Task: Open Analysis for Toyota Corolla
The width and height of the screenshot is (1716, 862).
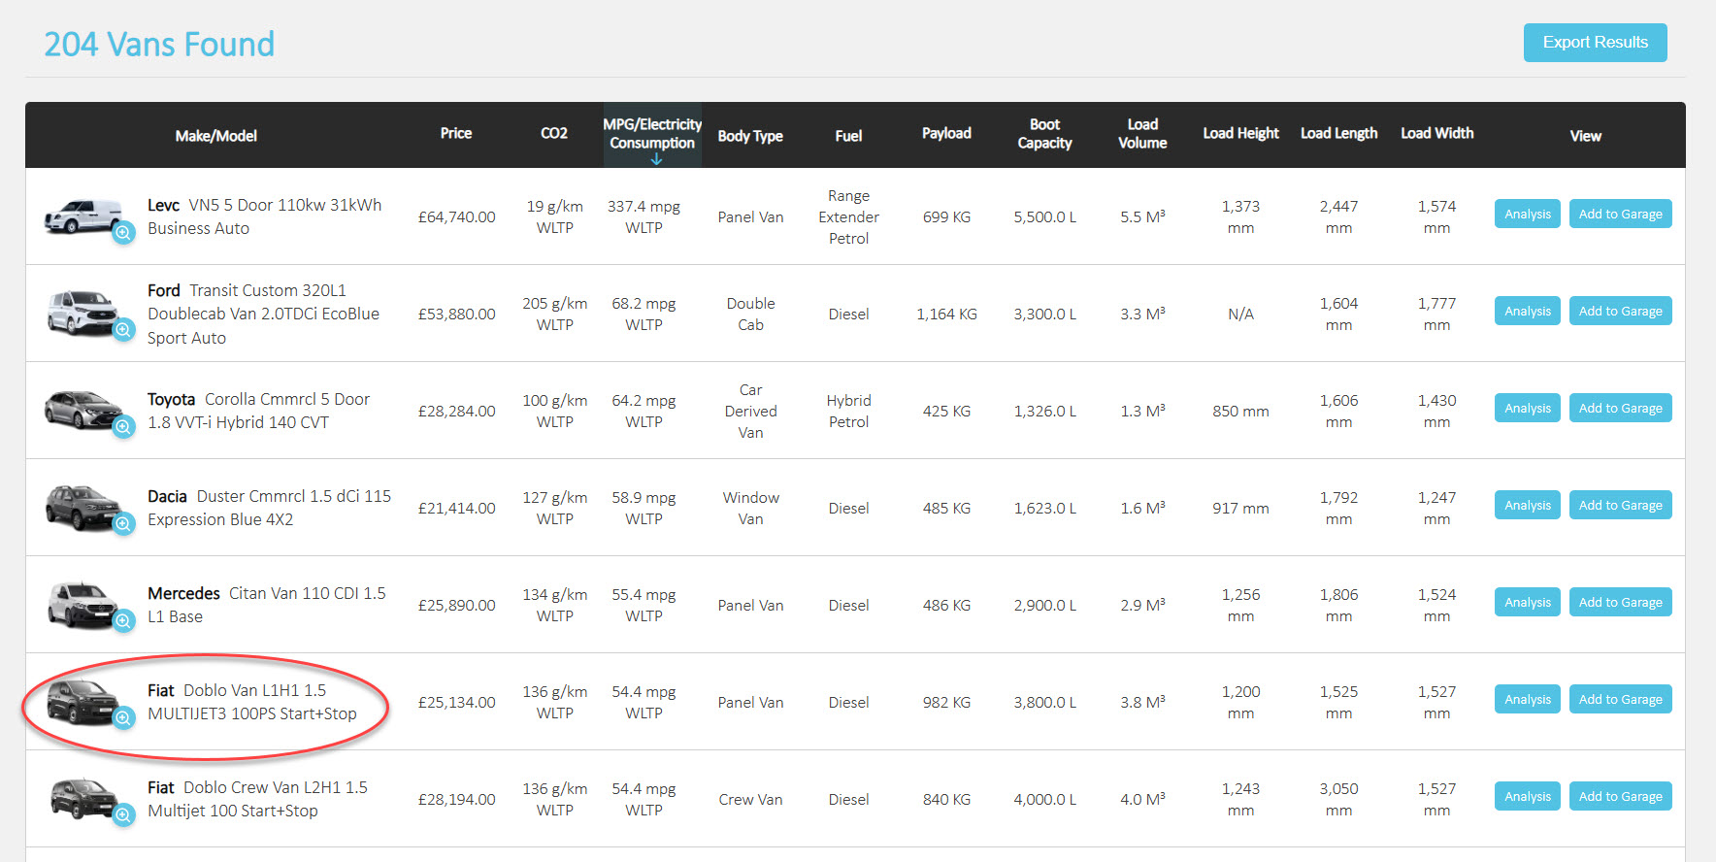Action: 1528,408
